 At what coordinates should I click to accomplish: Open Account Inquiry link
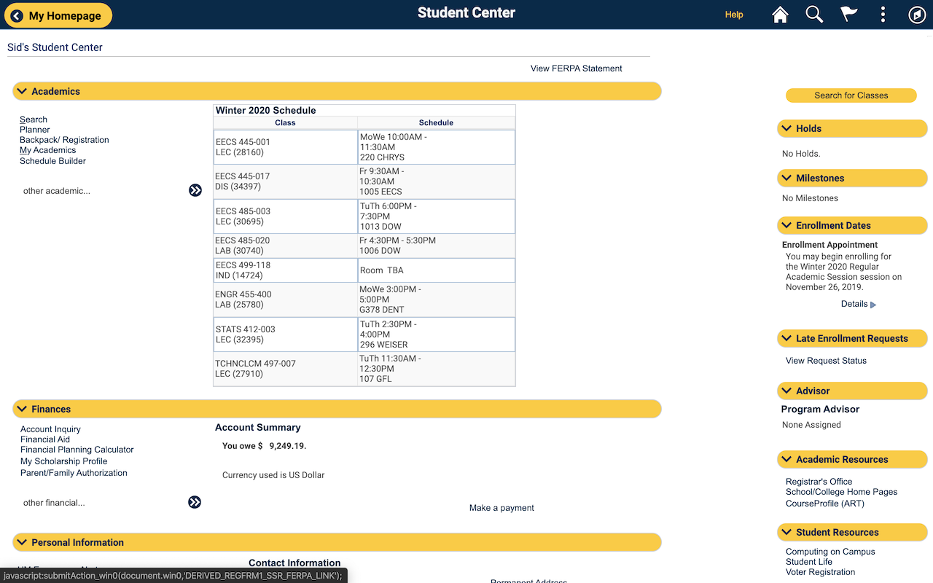[50, 429]
